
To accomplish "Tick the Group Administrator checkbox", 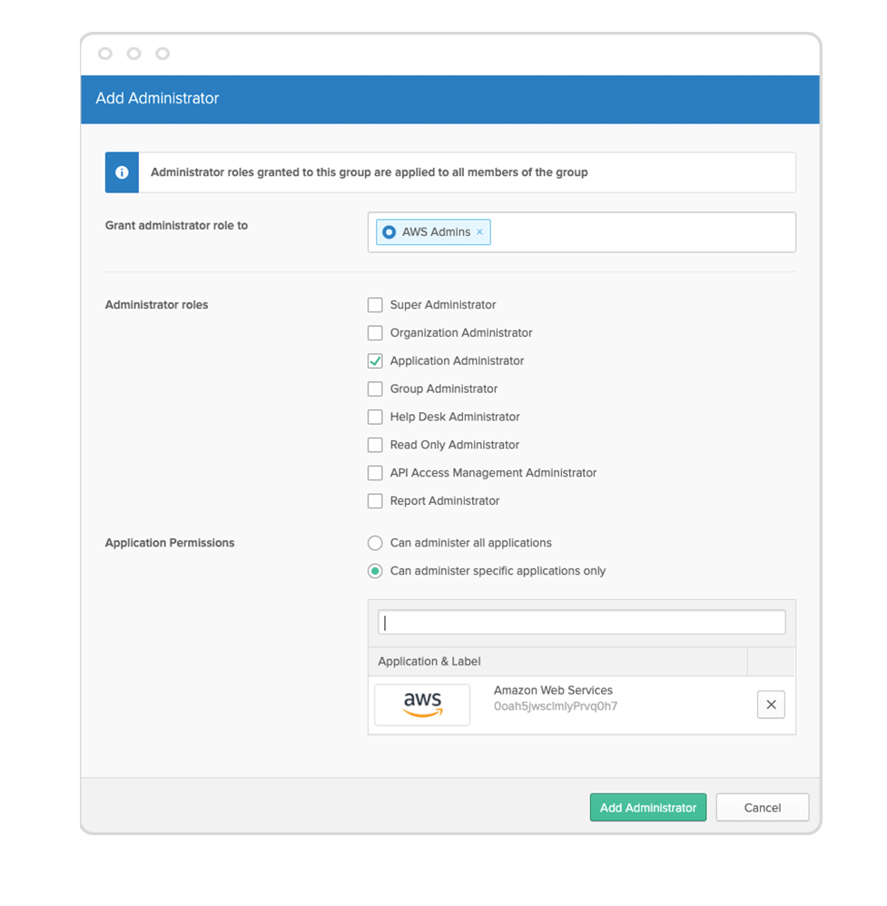I will (x=375, y=389).
